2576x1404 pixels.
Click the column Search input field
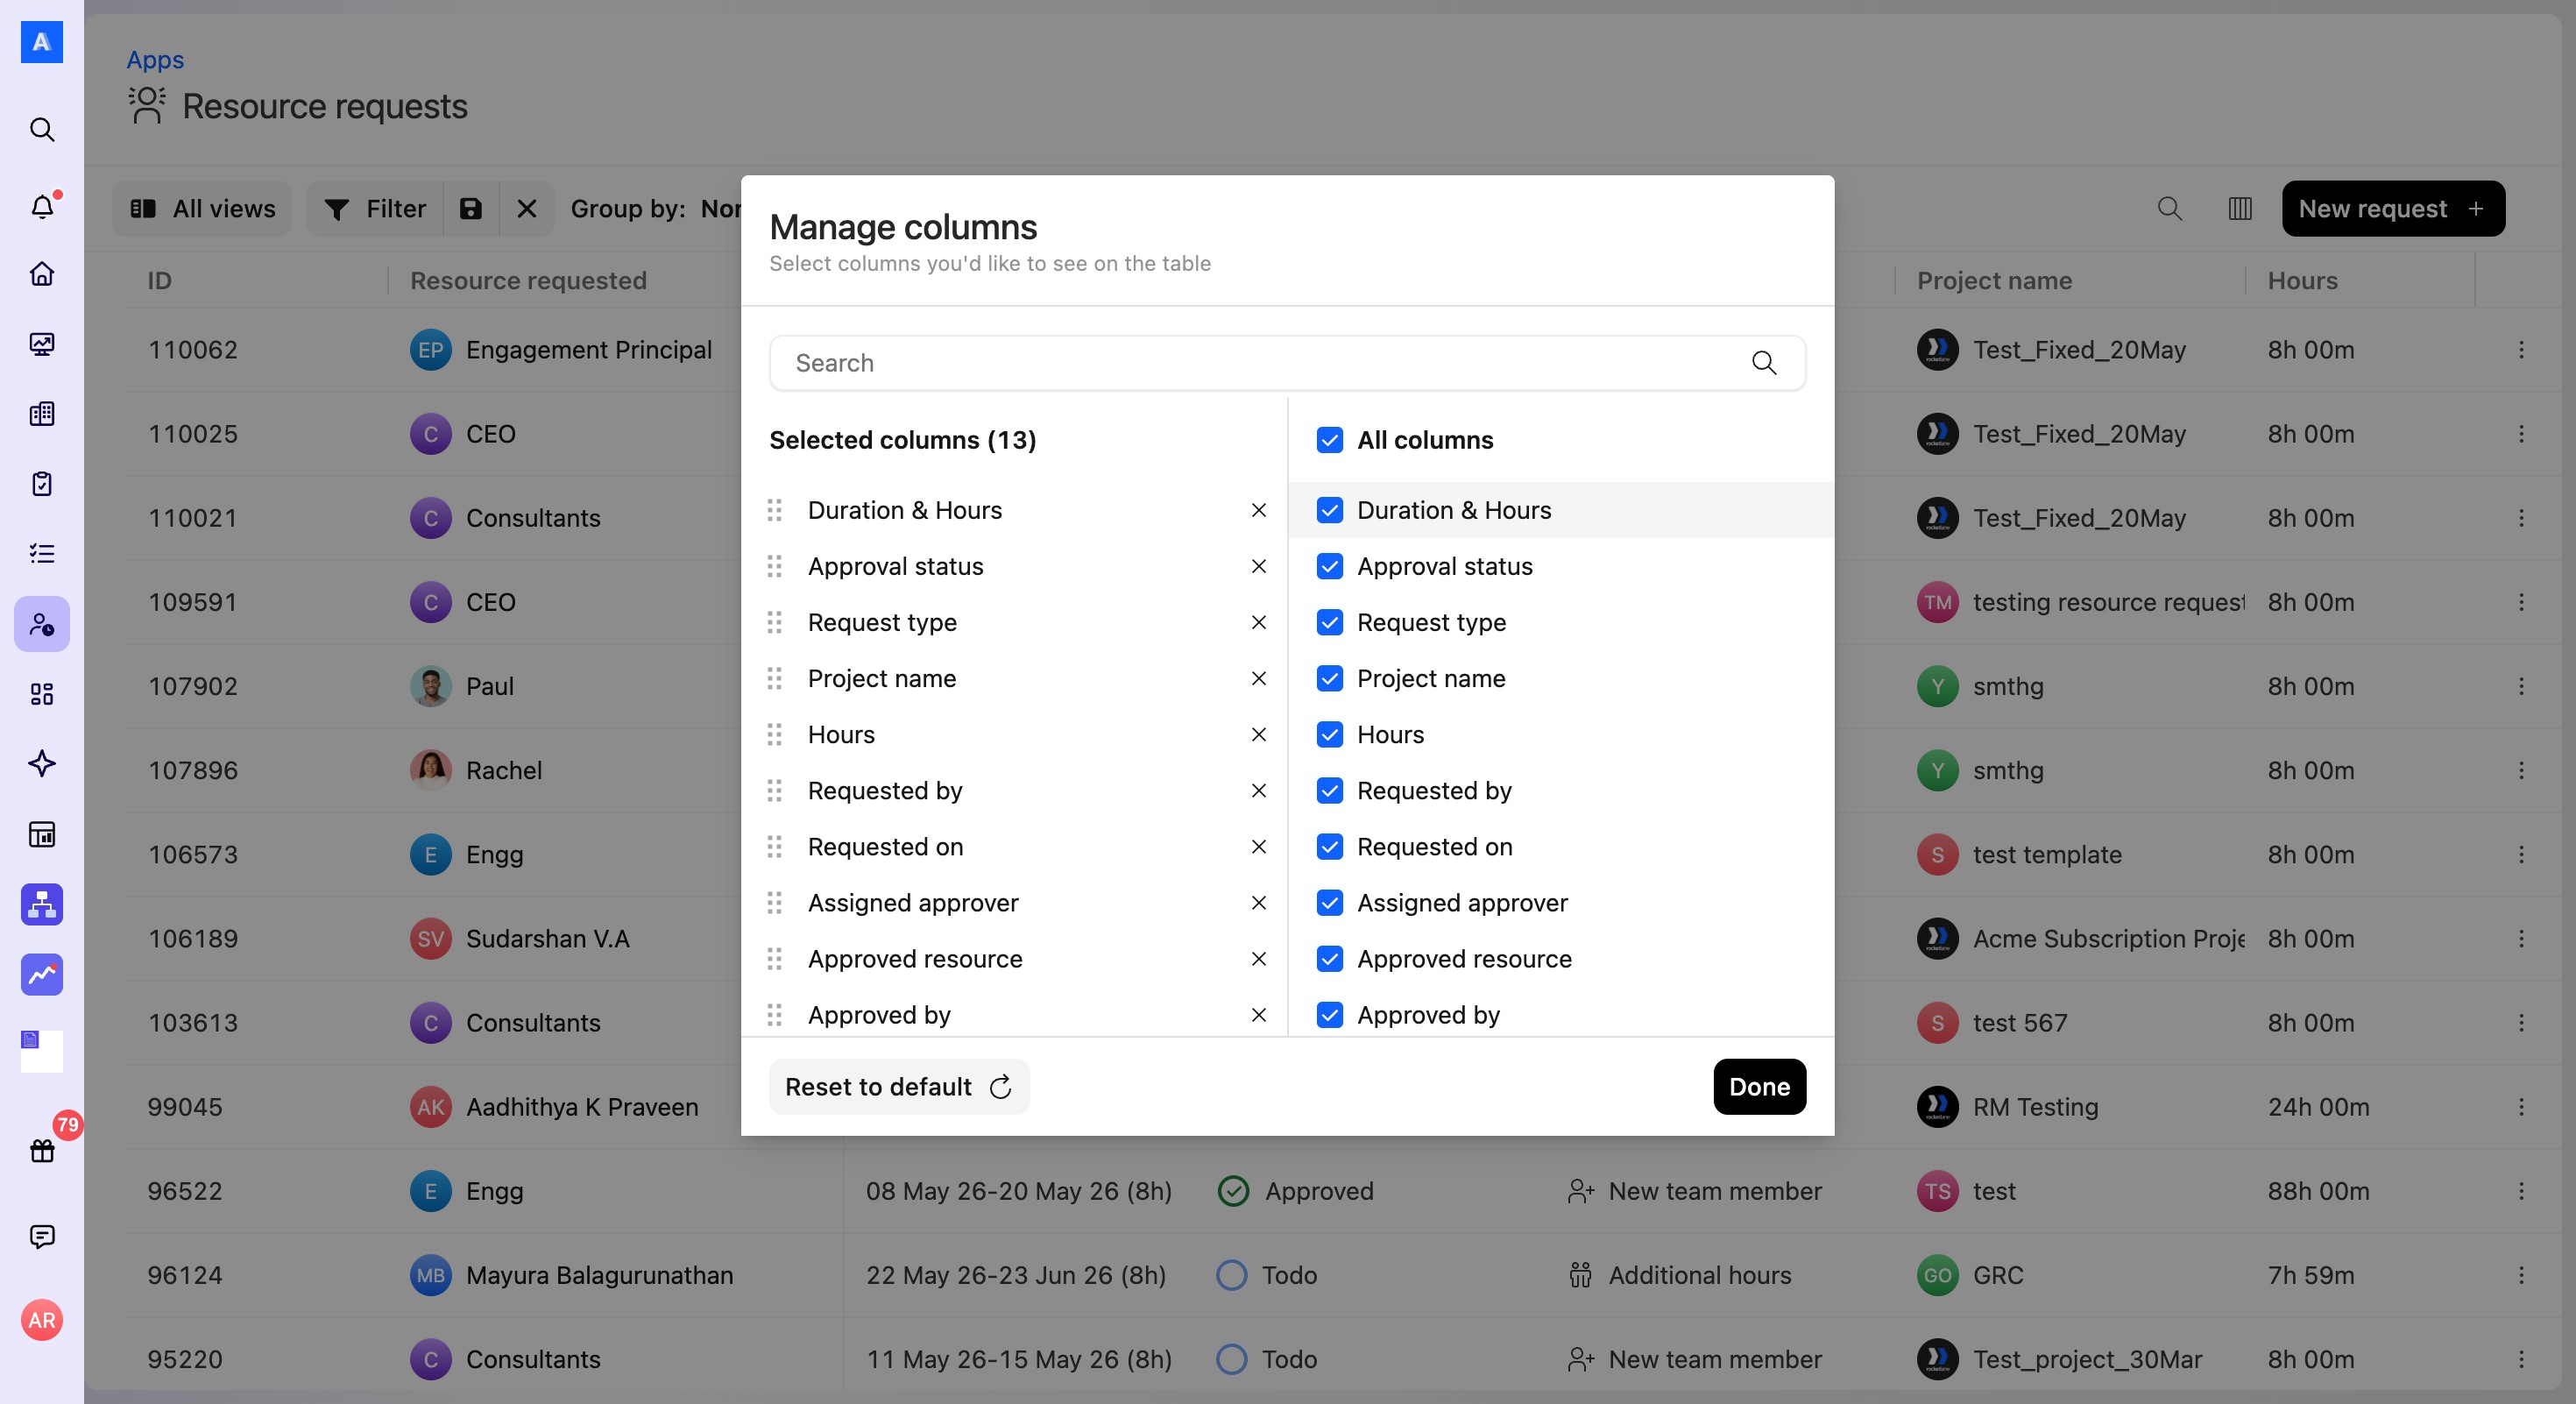click(x=1287, y=363)
